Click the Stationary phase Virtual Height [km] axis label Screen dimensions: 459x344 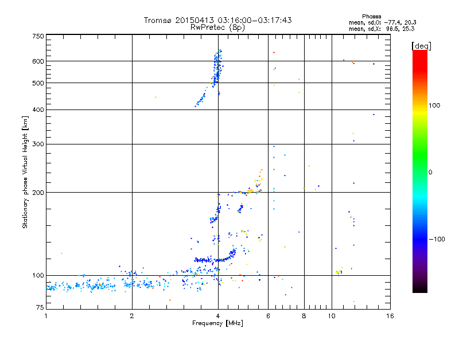coord(25,172)
